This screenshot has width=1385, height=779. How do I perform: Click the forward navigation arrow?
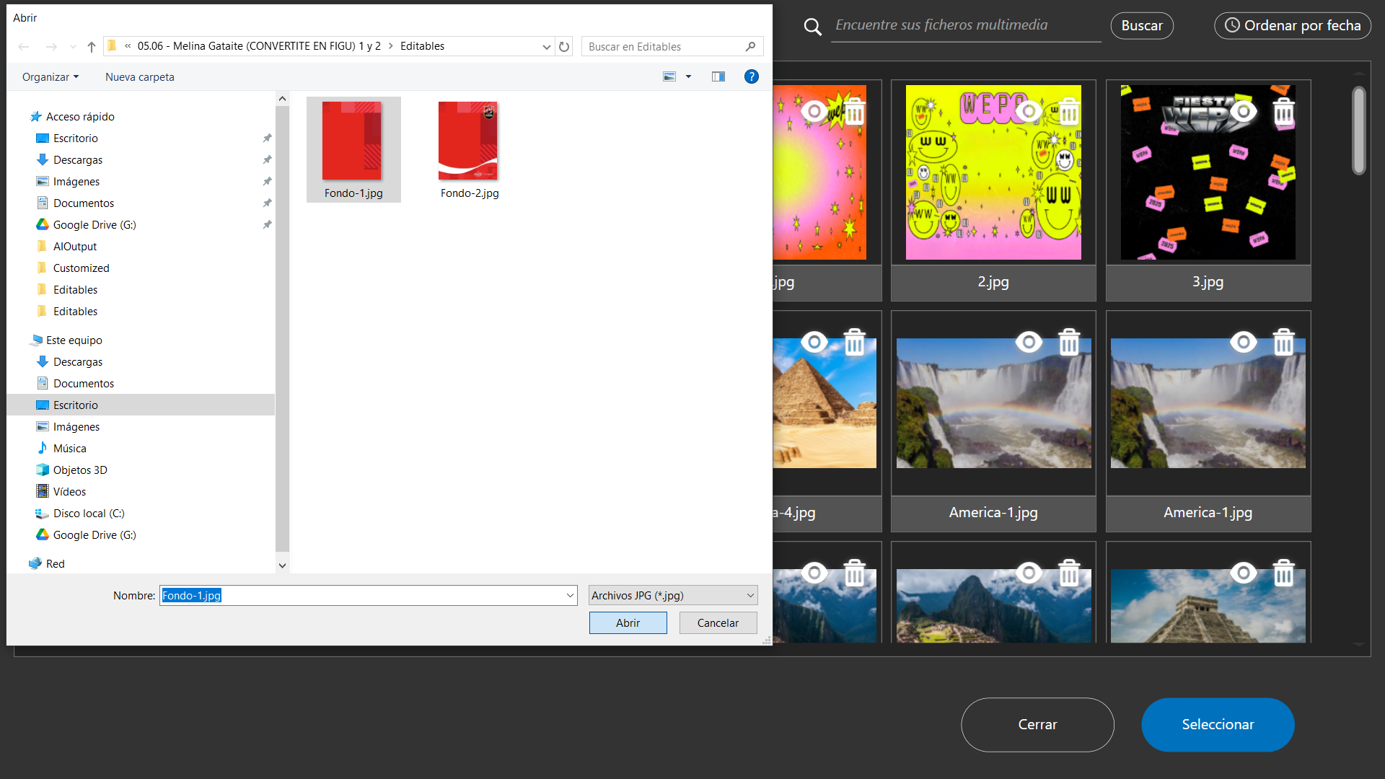point(51,47)
